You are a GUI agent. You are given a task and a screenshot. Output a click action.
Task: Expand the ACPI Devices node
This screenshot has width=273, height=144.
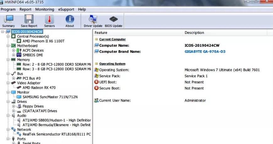[14, 51]
